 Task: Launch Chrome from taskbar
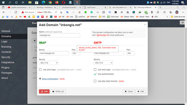[50, 2]
